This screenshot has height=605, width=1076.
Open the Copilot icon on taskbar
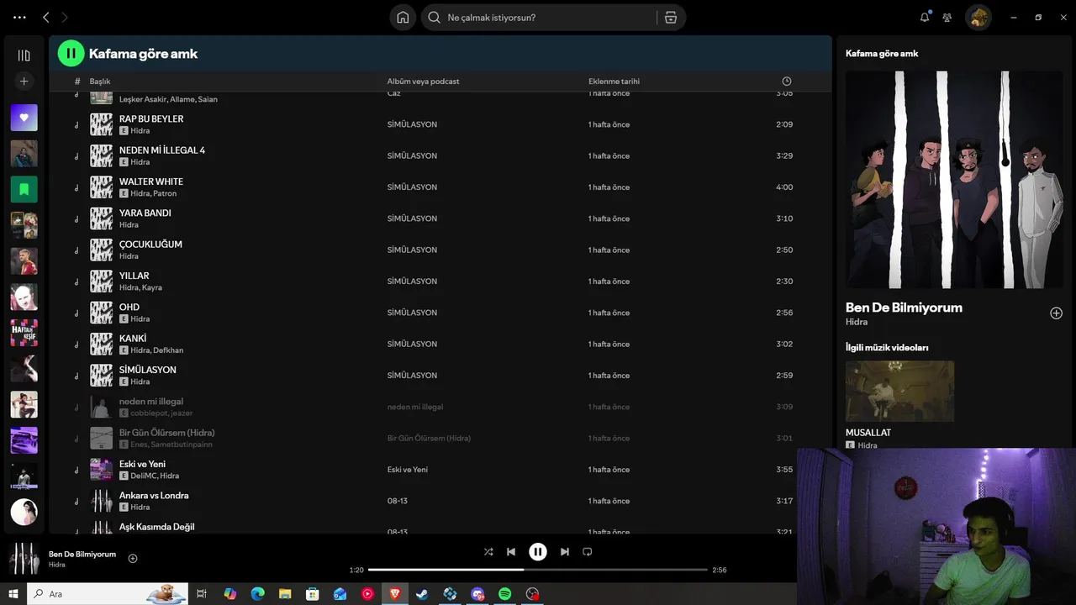tap(230, 594)
